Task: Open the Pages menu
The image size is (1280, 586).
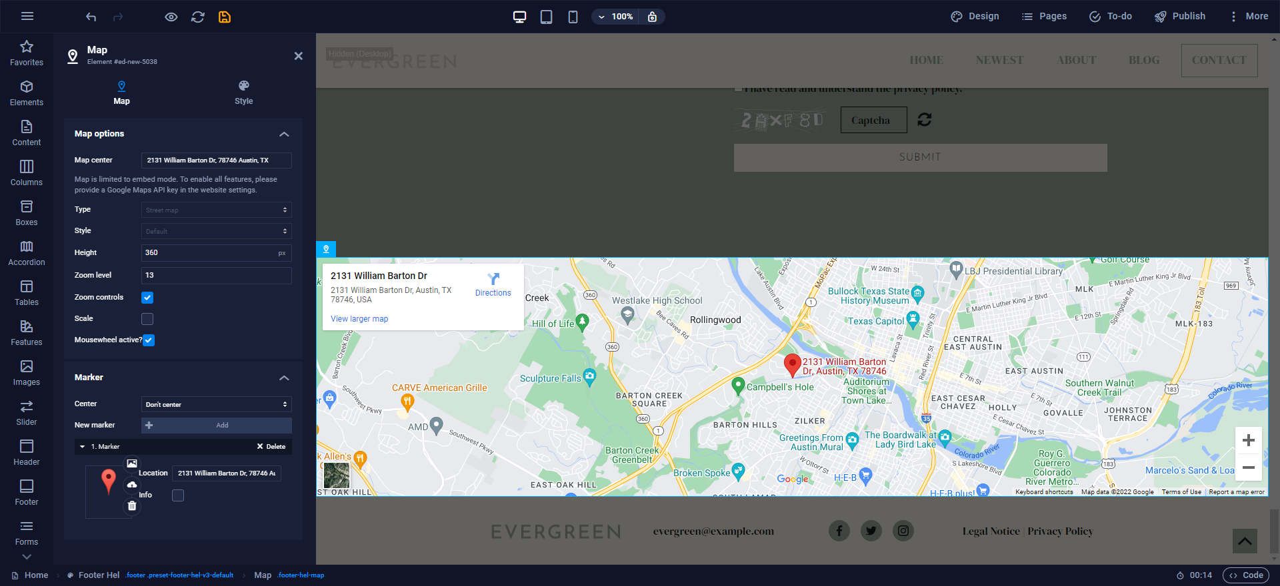Action: pos(1044,17)
